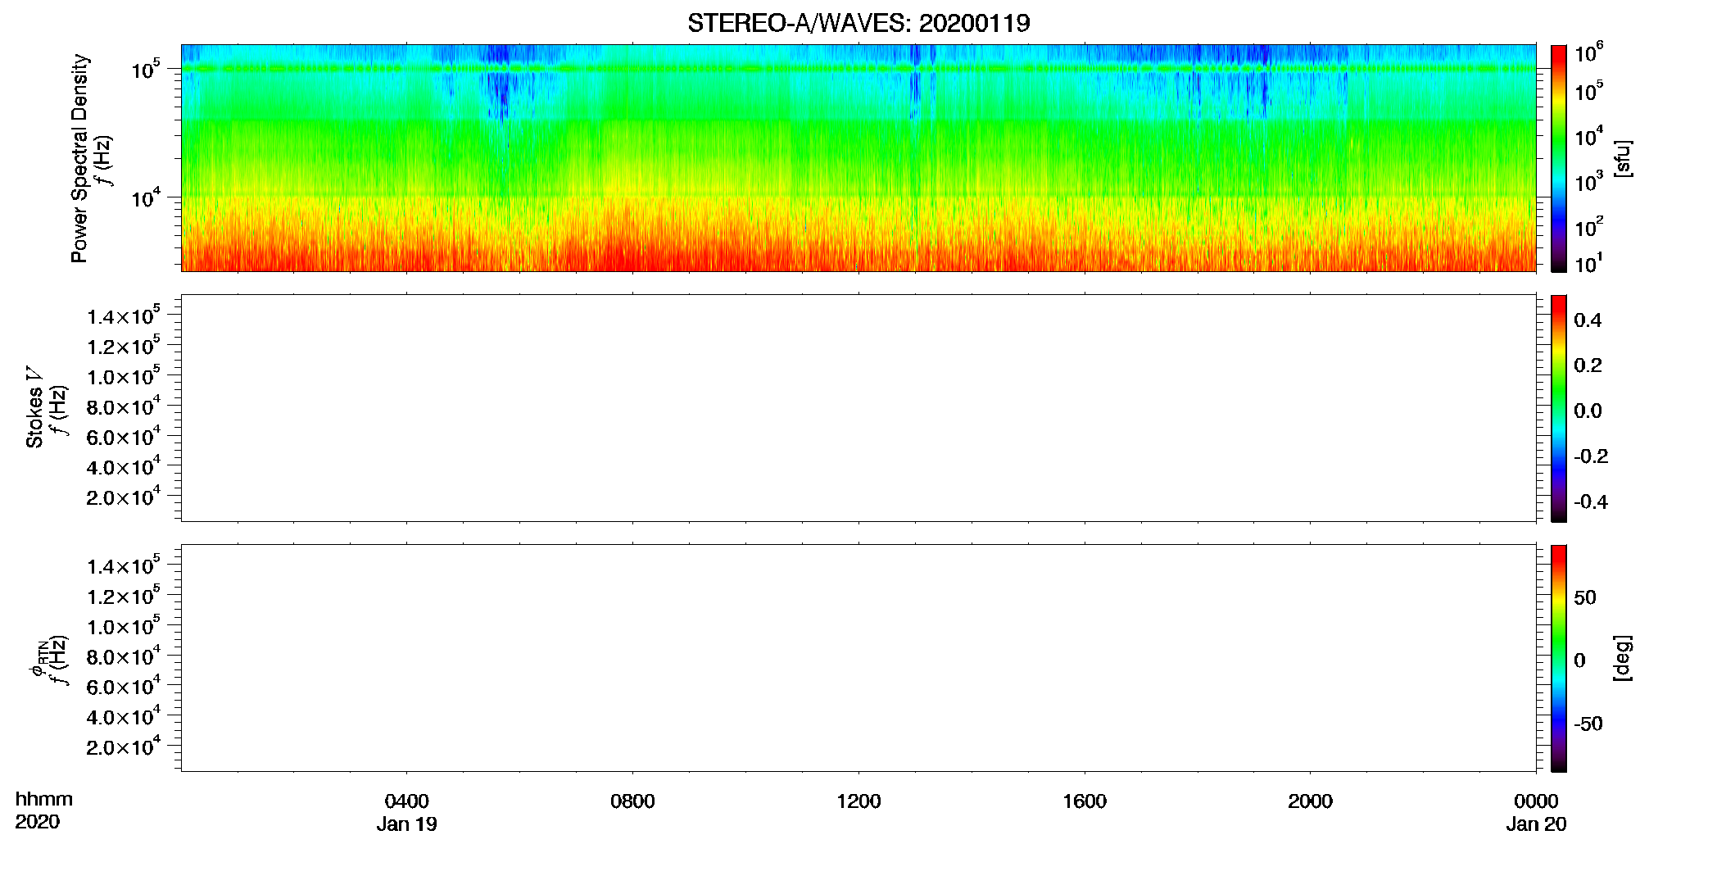
Task: Click the φ RTN axis label of the bottom panel
Action: coord(38,658)
